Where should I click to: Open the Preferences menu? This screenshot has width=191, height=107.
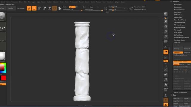(74, 2)
